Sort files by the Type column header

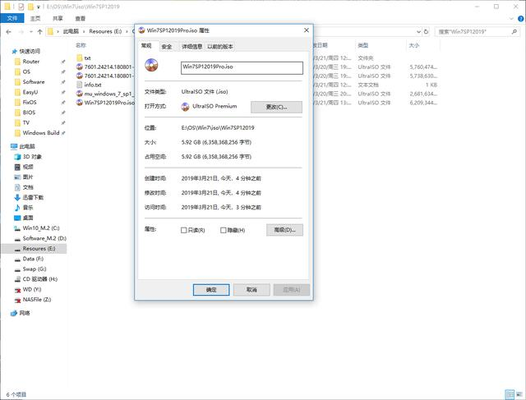coord(363,45)
